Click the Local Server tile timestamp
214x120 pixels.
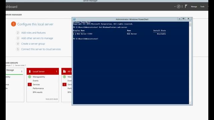[x=51, y=99]
